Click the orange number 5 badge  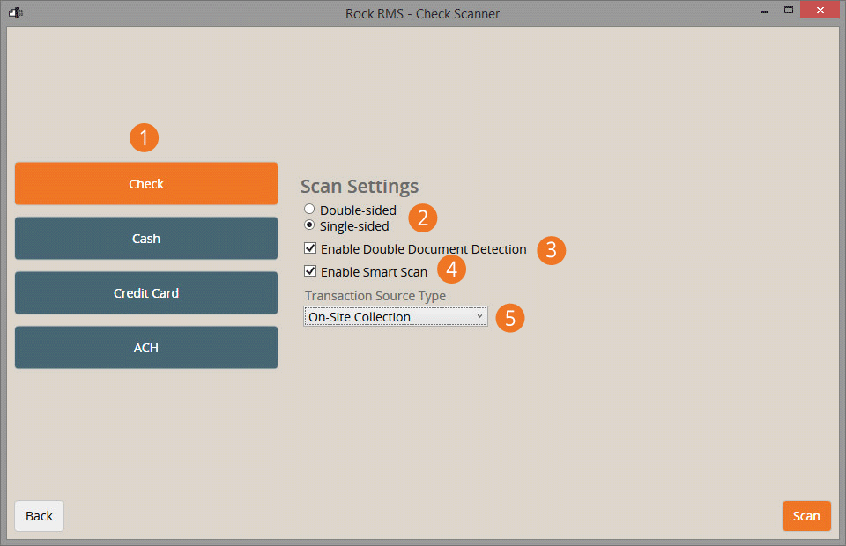tap(510, 317)
